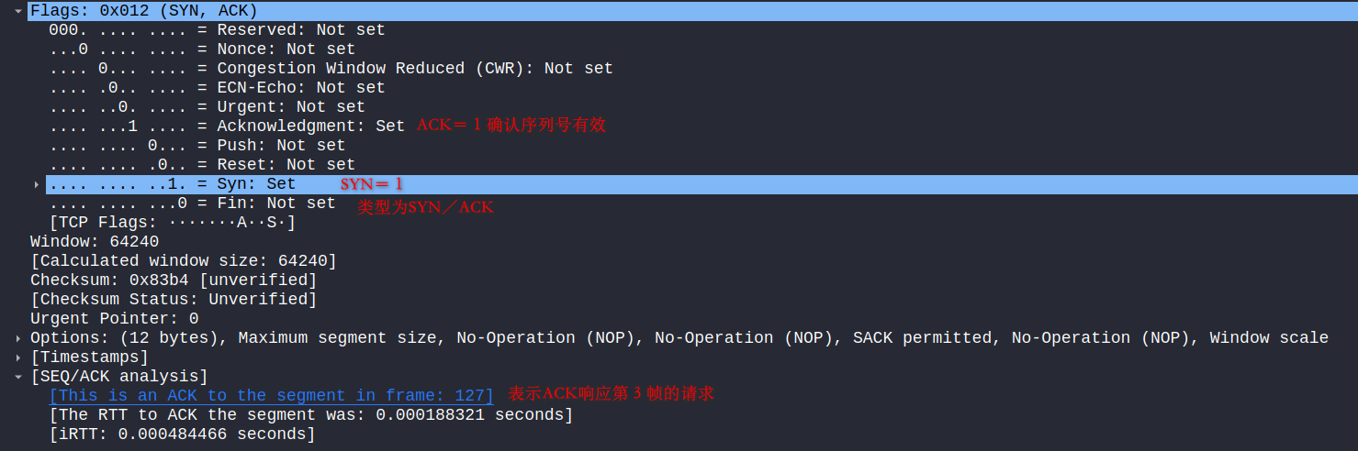Select the [TCP Flags: ·······A··S·] row

[x=173, y=223]
